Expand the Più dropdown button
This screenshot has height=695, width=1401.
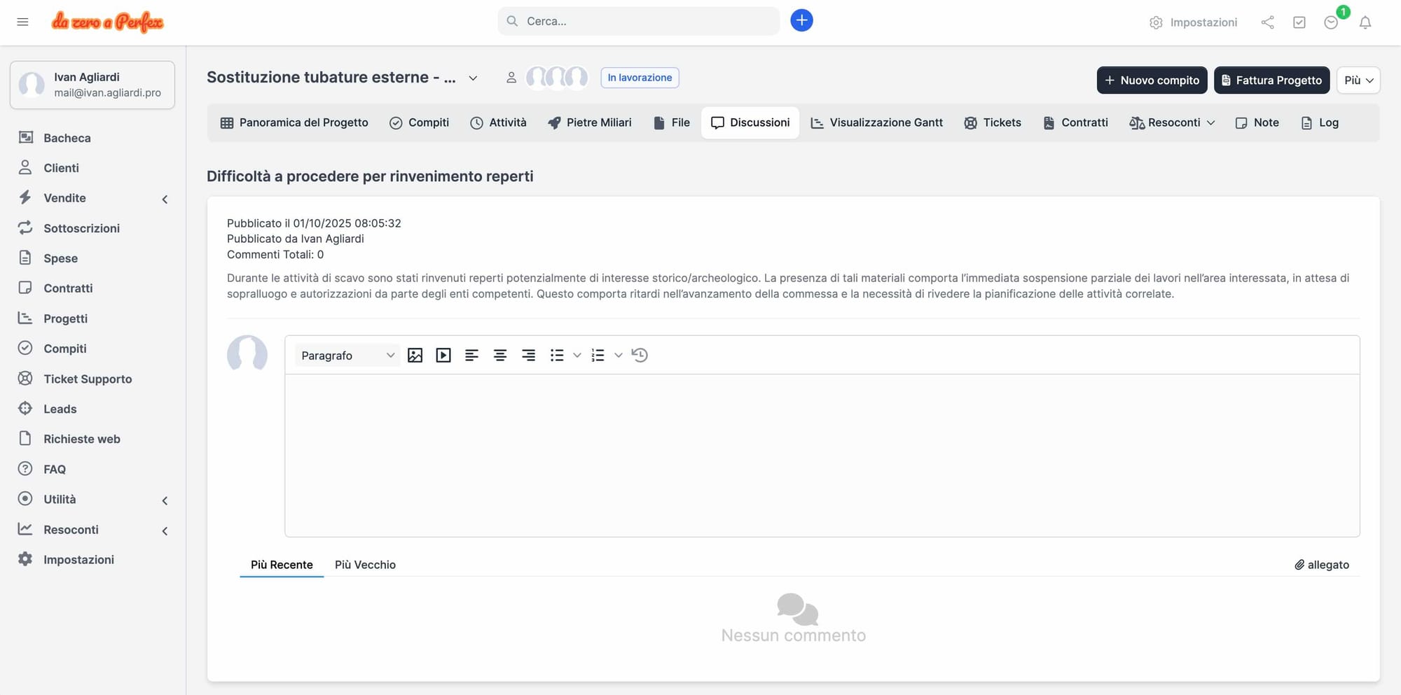[x=1358, y=80]
